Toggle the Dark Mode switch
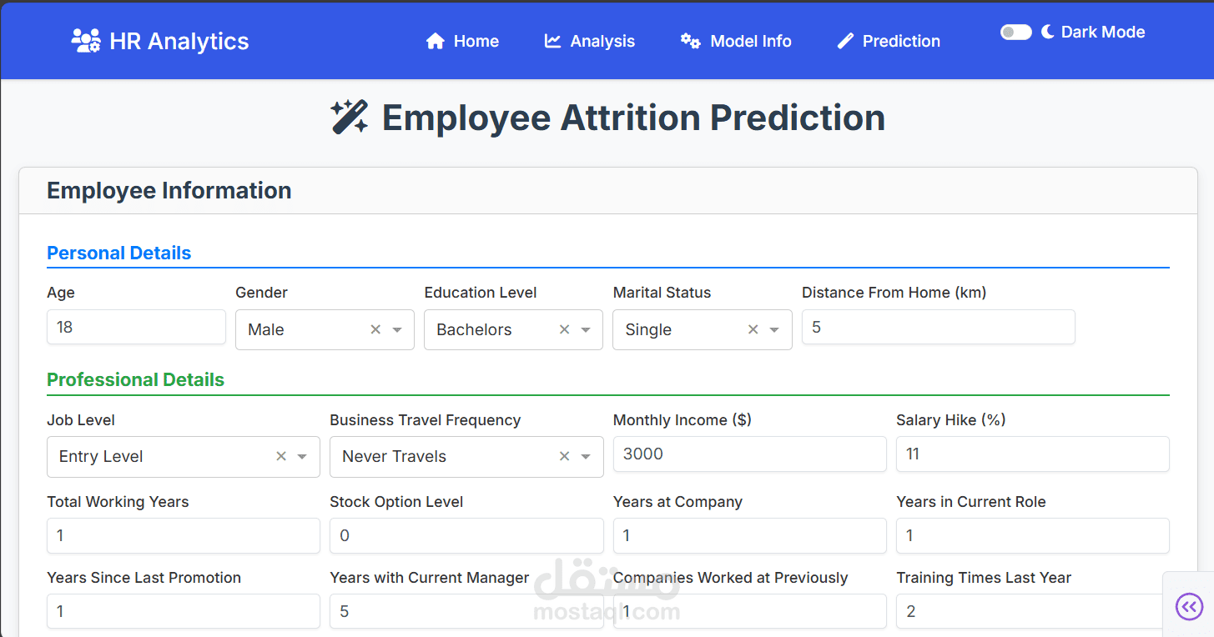1214x637 pixels. coord(1015,32)
